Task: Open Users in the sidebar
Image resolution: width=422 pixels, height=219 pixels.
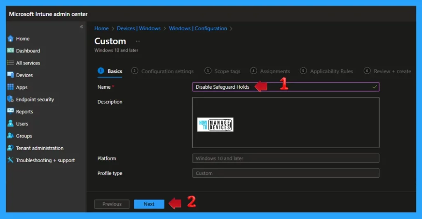Action: (x=22, y=124)
